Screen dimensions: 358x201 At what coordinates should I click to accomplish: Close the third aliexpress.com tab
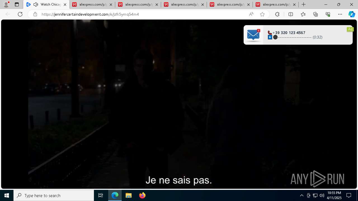tap(202, 4)
